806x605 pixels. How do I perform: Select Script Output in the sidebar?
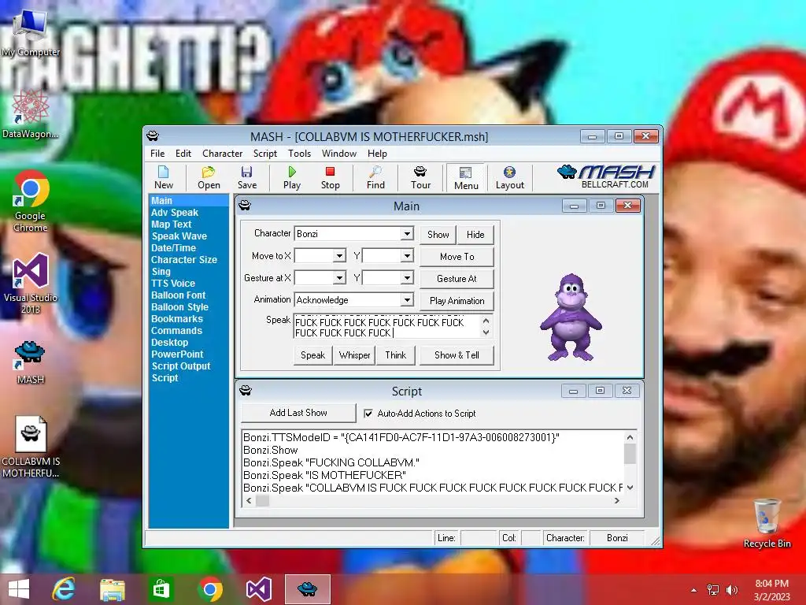coord(181,366)
